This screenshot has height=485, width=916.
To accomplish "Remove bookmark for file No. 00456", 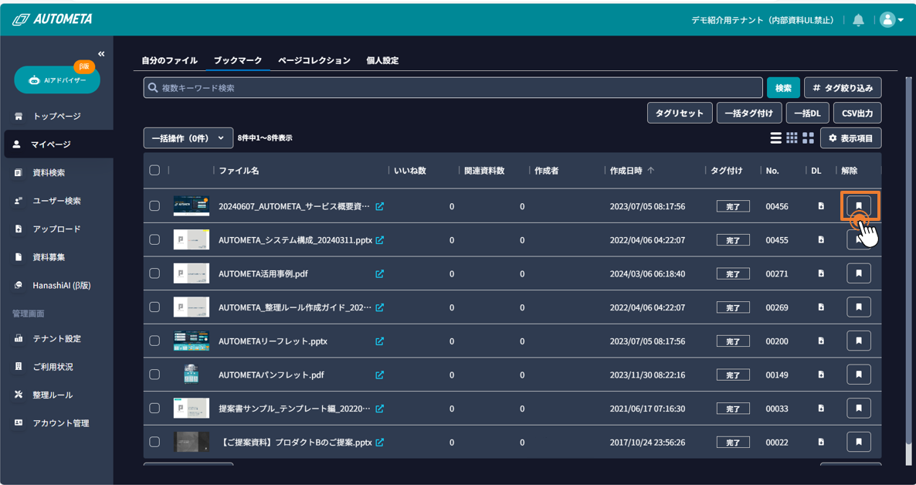I will tap(859, 205).
